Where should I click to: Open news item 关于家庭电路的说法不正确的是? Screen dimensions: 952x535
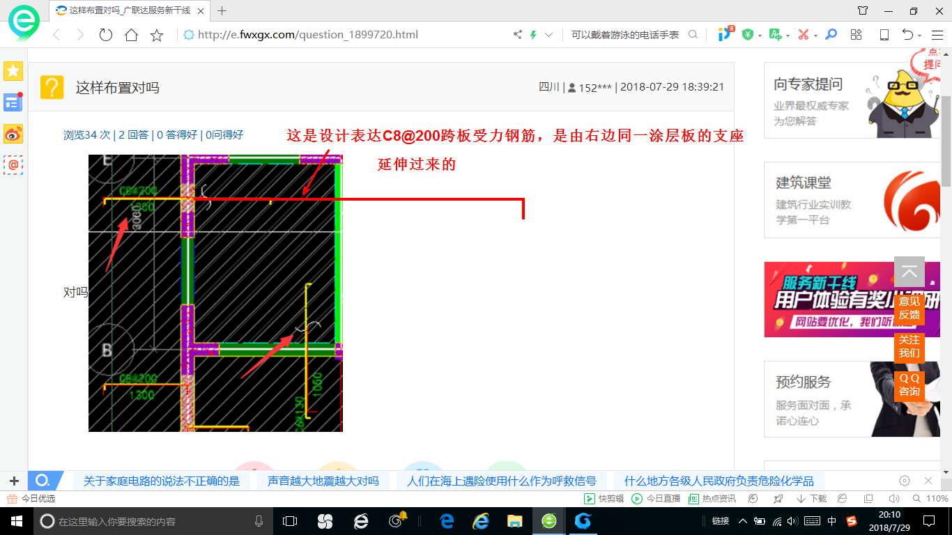(x=162, y=481)
